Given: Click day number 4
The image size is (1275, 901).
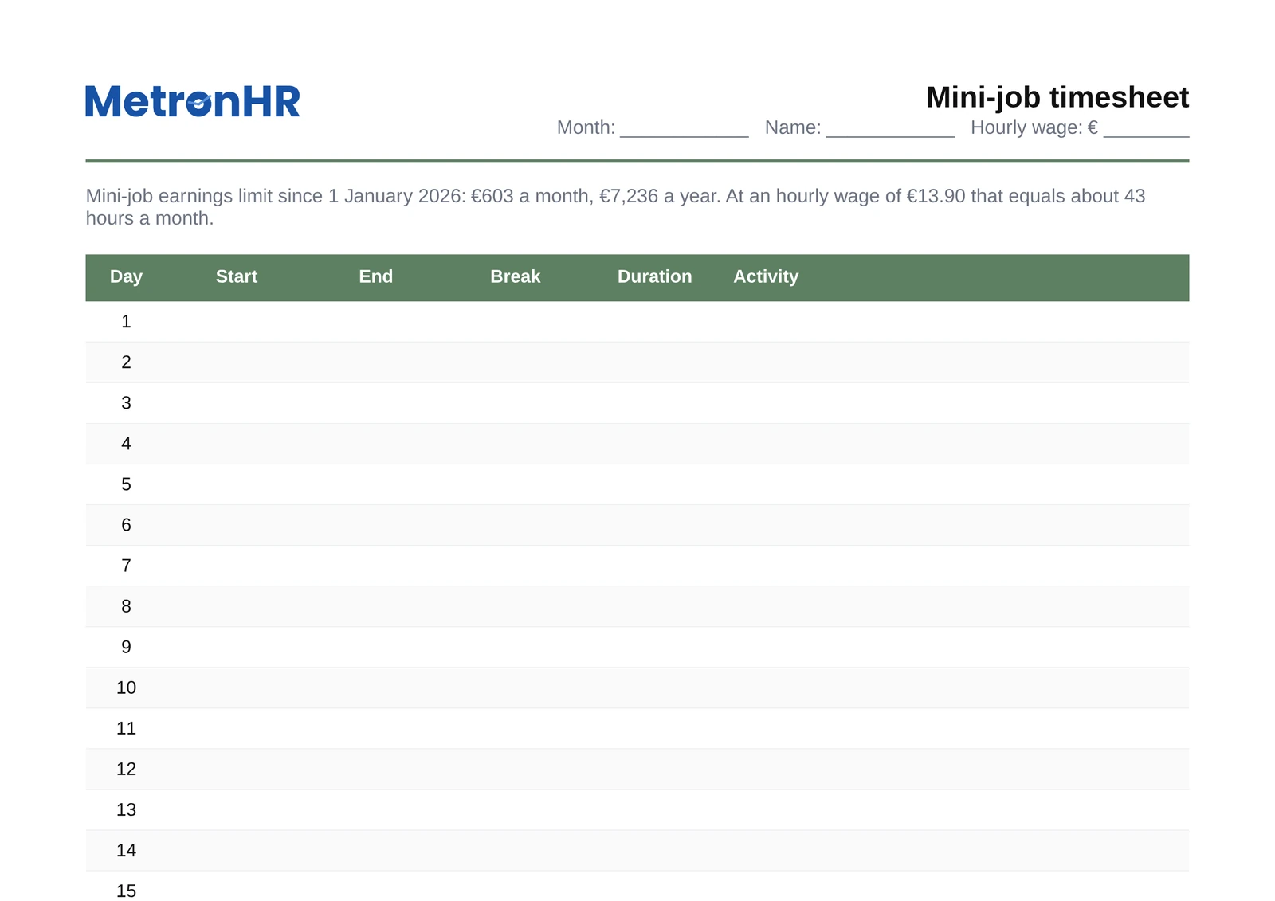Looking at the screenshot, I should click(x=126, y=444).
